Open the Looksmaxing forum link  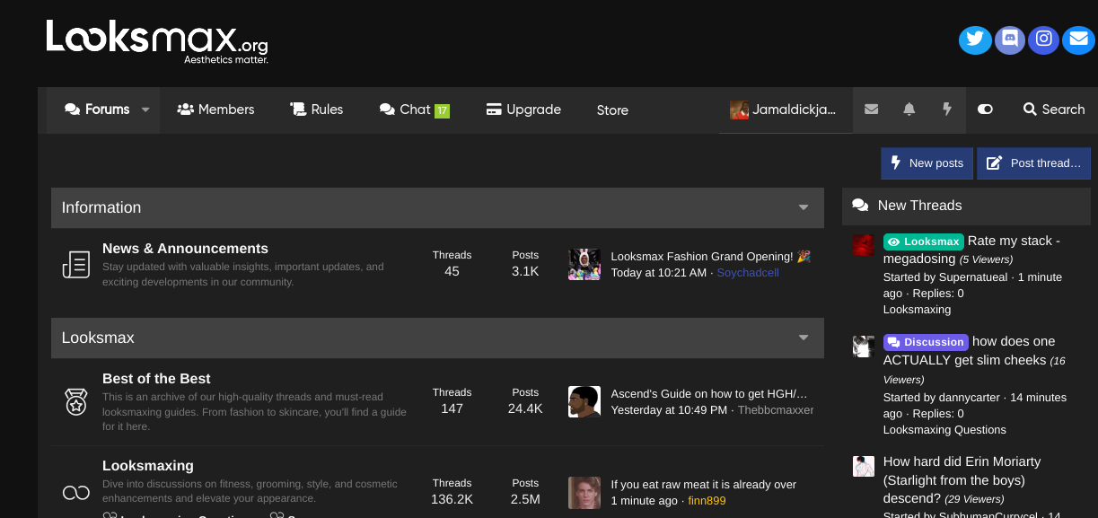pyautogui.click(x=148, y=466)
